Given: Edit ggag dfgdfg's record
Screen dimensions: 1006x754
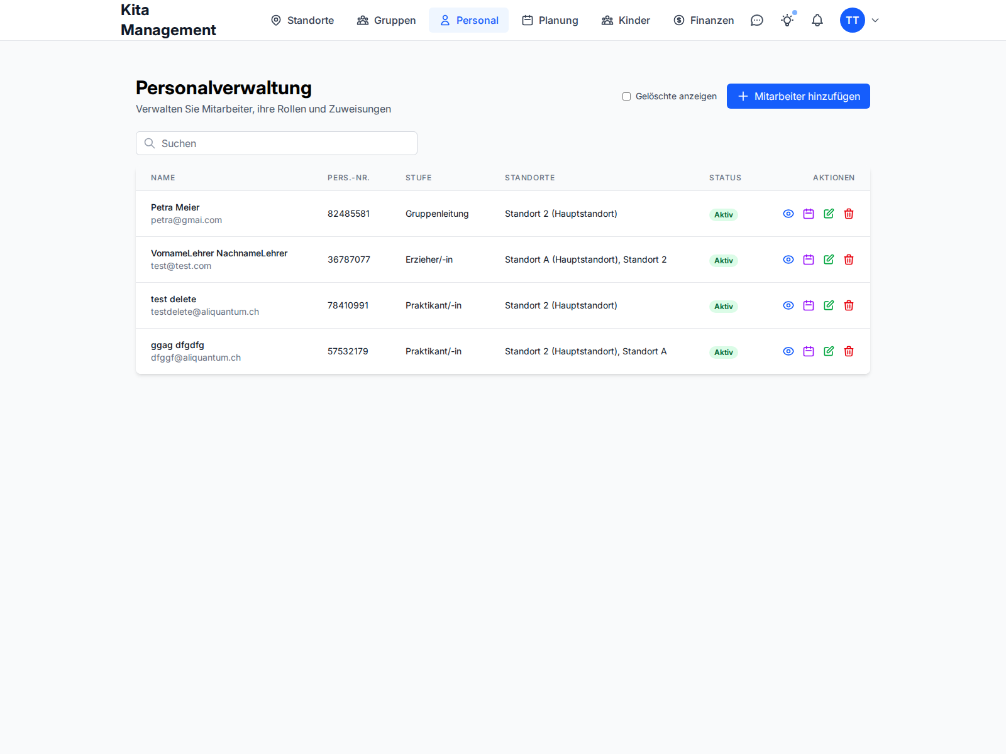Looking at the screenshot, I should click(829, 351).
